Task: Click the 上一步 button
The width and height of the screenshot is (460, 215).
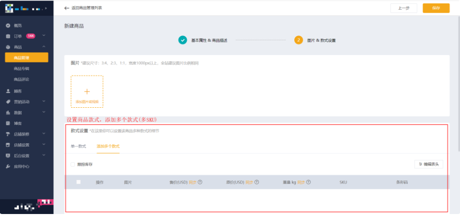Action: tap(404, 8)
